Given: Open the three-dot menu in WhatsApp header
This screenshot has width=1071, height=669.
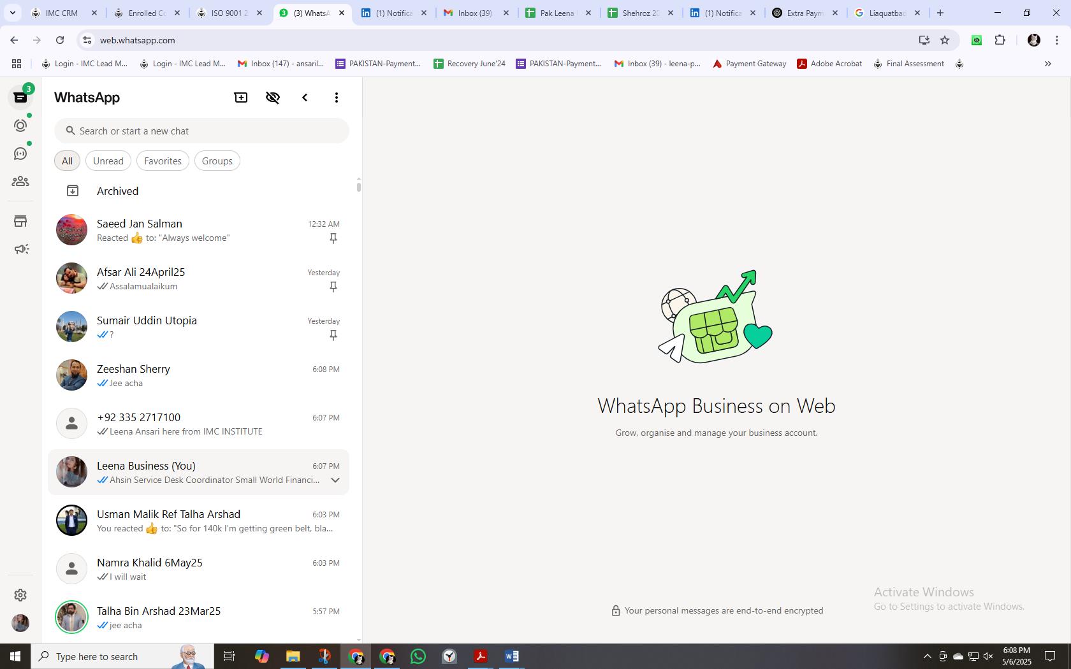Looking at the screenshot, I should coord(337,97).
